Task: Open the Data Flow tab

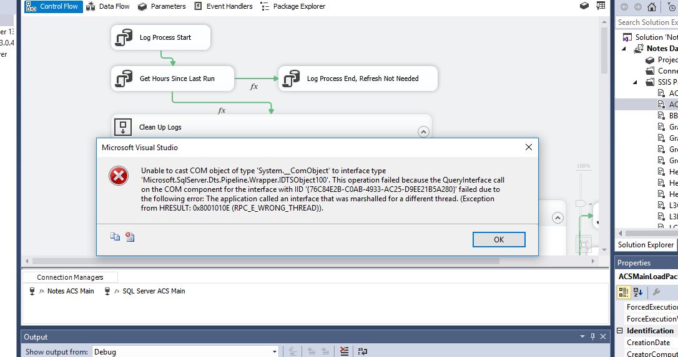Action: (x=108, y=6)
